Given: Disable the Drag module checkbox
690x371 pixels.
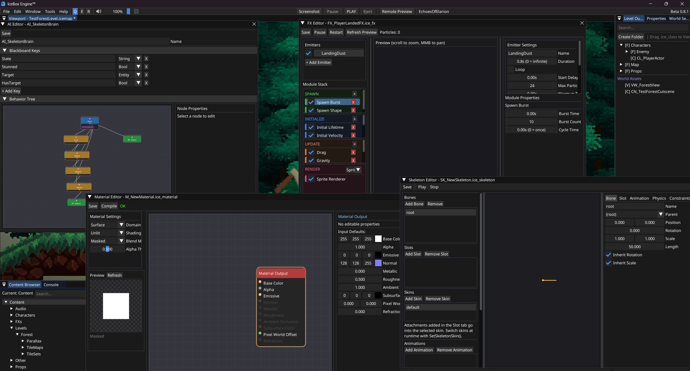Looking at the screenshot, I should point(311,152).
